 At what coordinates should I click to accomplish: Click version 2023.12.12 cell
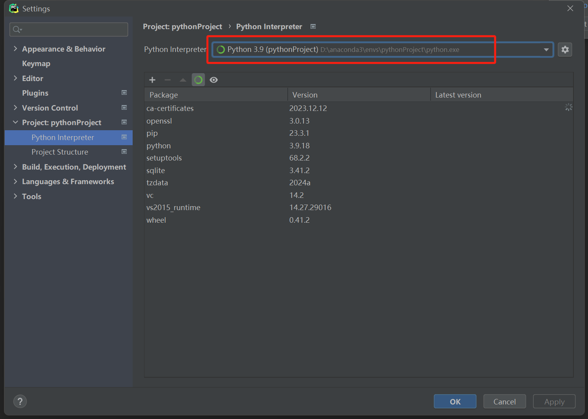tap(308, 108)
